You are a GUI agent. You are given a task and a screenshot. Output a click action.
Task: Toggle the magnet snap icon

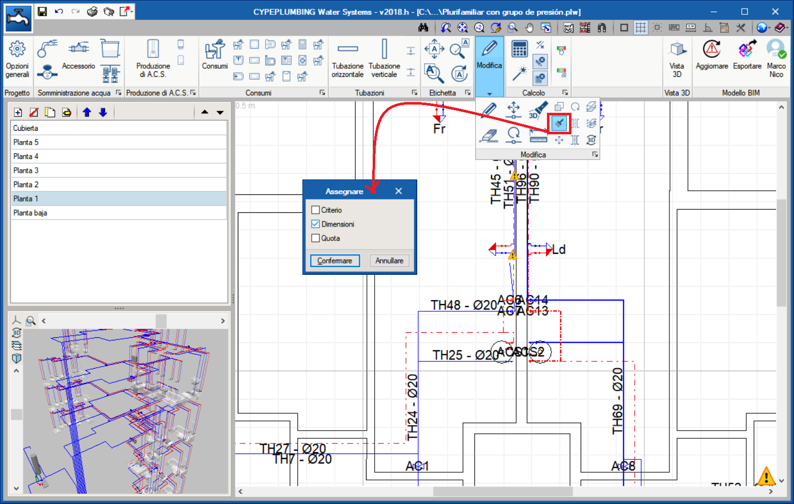pos(602,28)
